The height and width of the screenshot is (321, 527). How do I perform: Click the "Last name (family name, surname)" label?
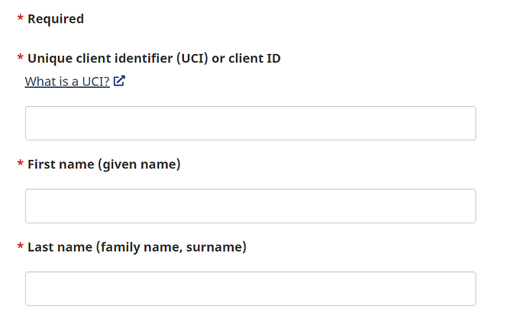137,247
